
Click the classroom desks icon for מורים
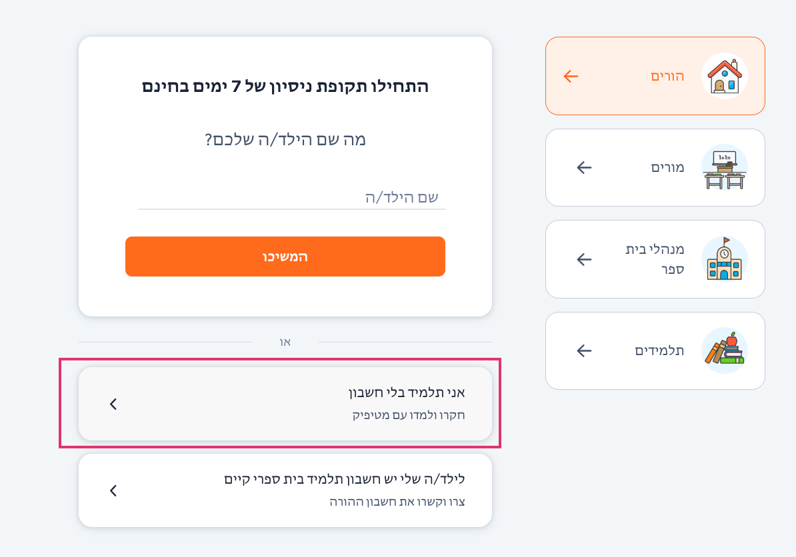point(725,167)
